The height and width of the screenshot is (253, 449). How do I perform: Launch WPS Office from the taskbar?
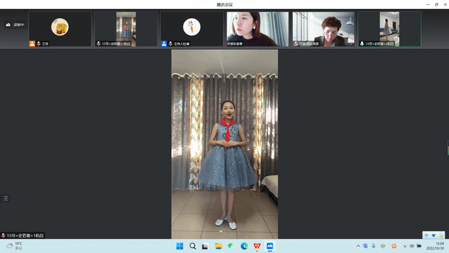pos(257,246)
